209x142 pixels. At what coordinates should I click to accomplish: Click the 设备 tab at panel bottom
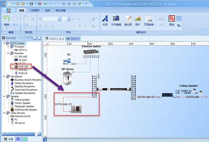[9, 139]
